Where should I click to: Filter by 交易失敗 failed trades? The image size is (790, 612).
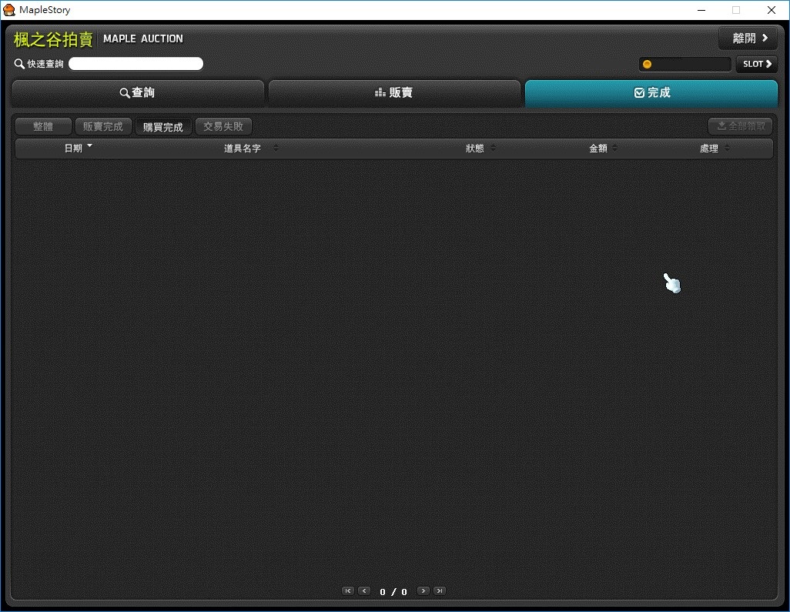(x=223, y=127)
